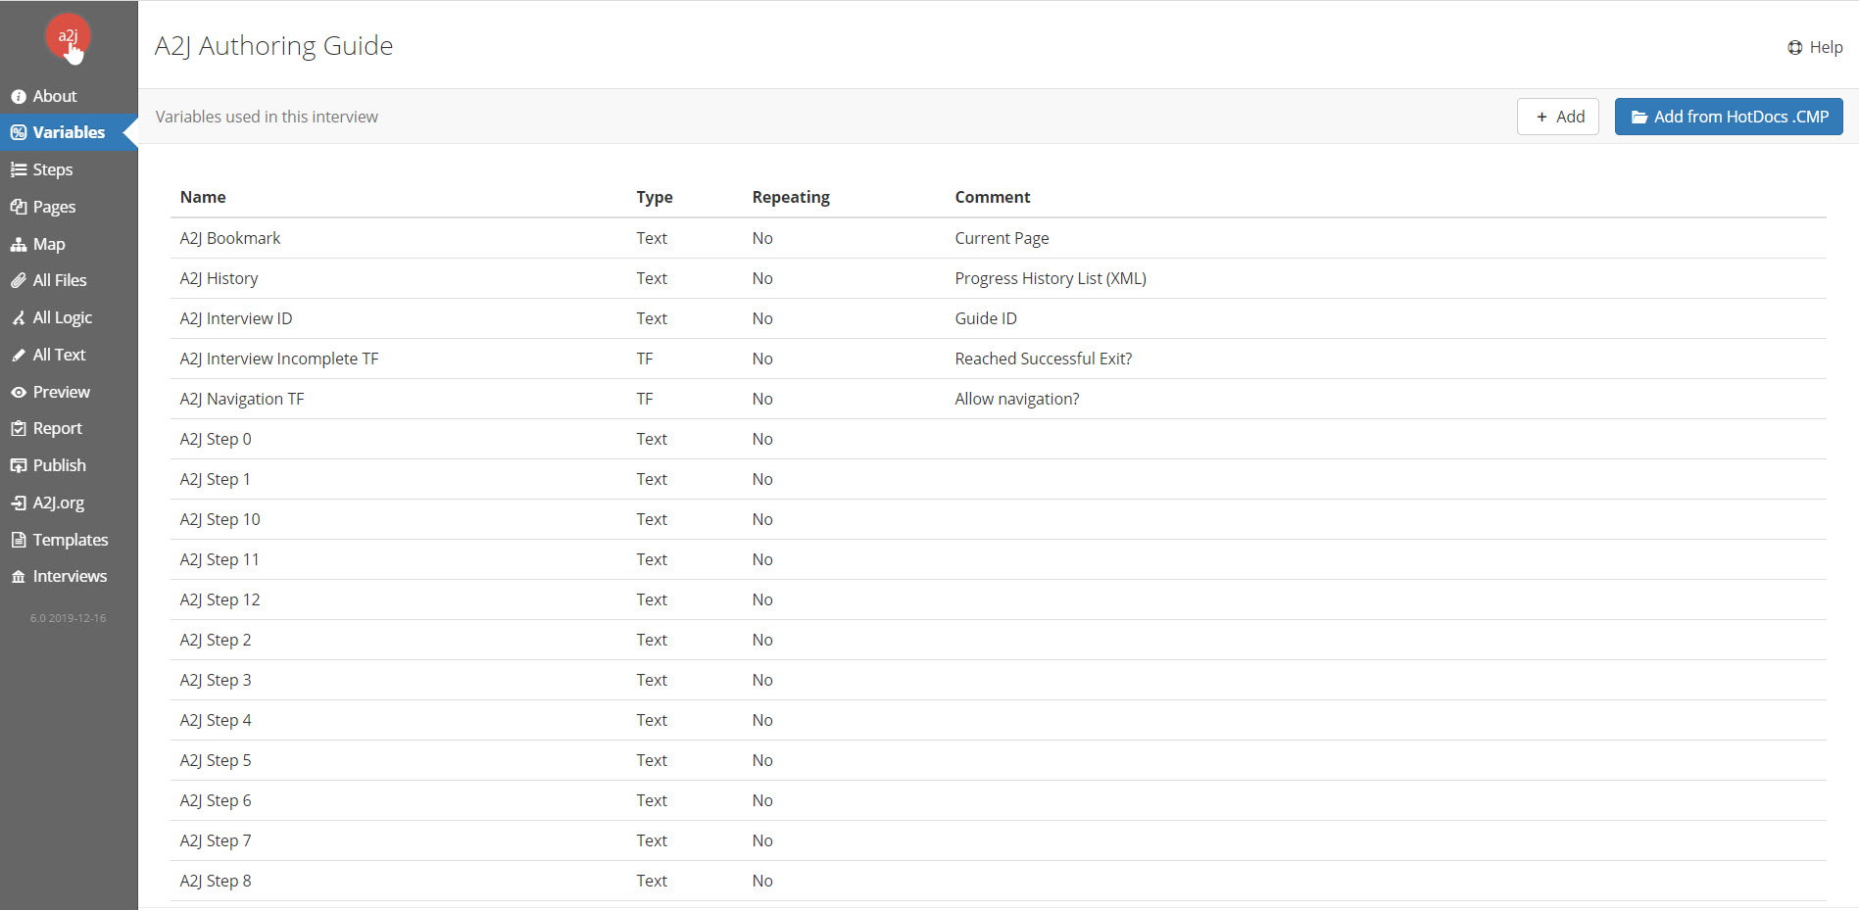Open the A2J Step 10 variable
1859x910 pixels.
pyautogui.click(x=220, y=519)
